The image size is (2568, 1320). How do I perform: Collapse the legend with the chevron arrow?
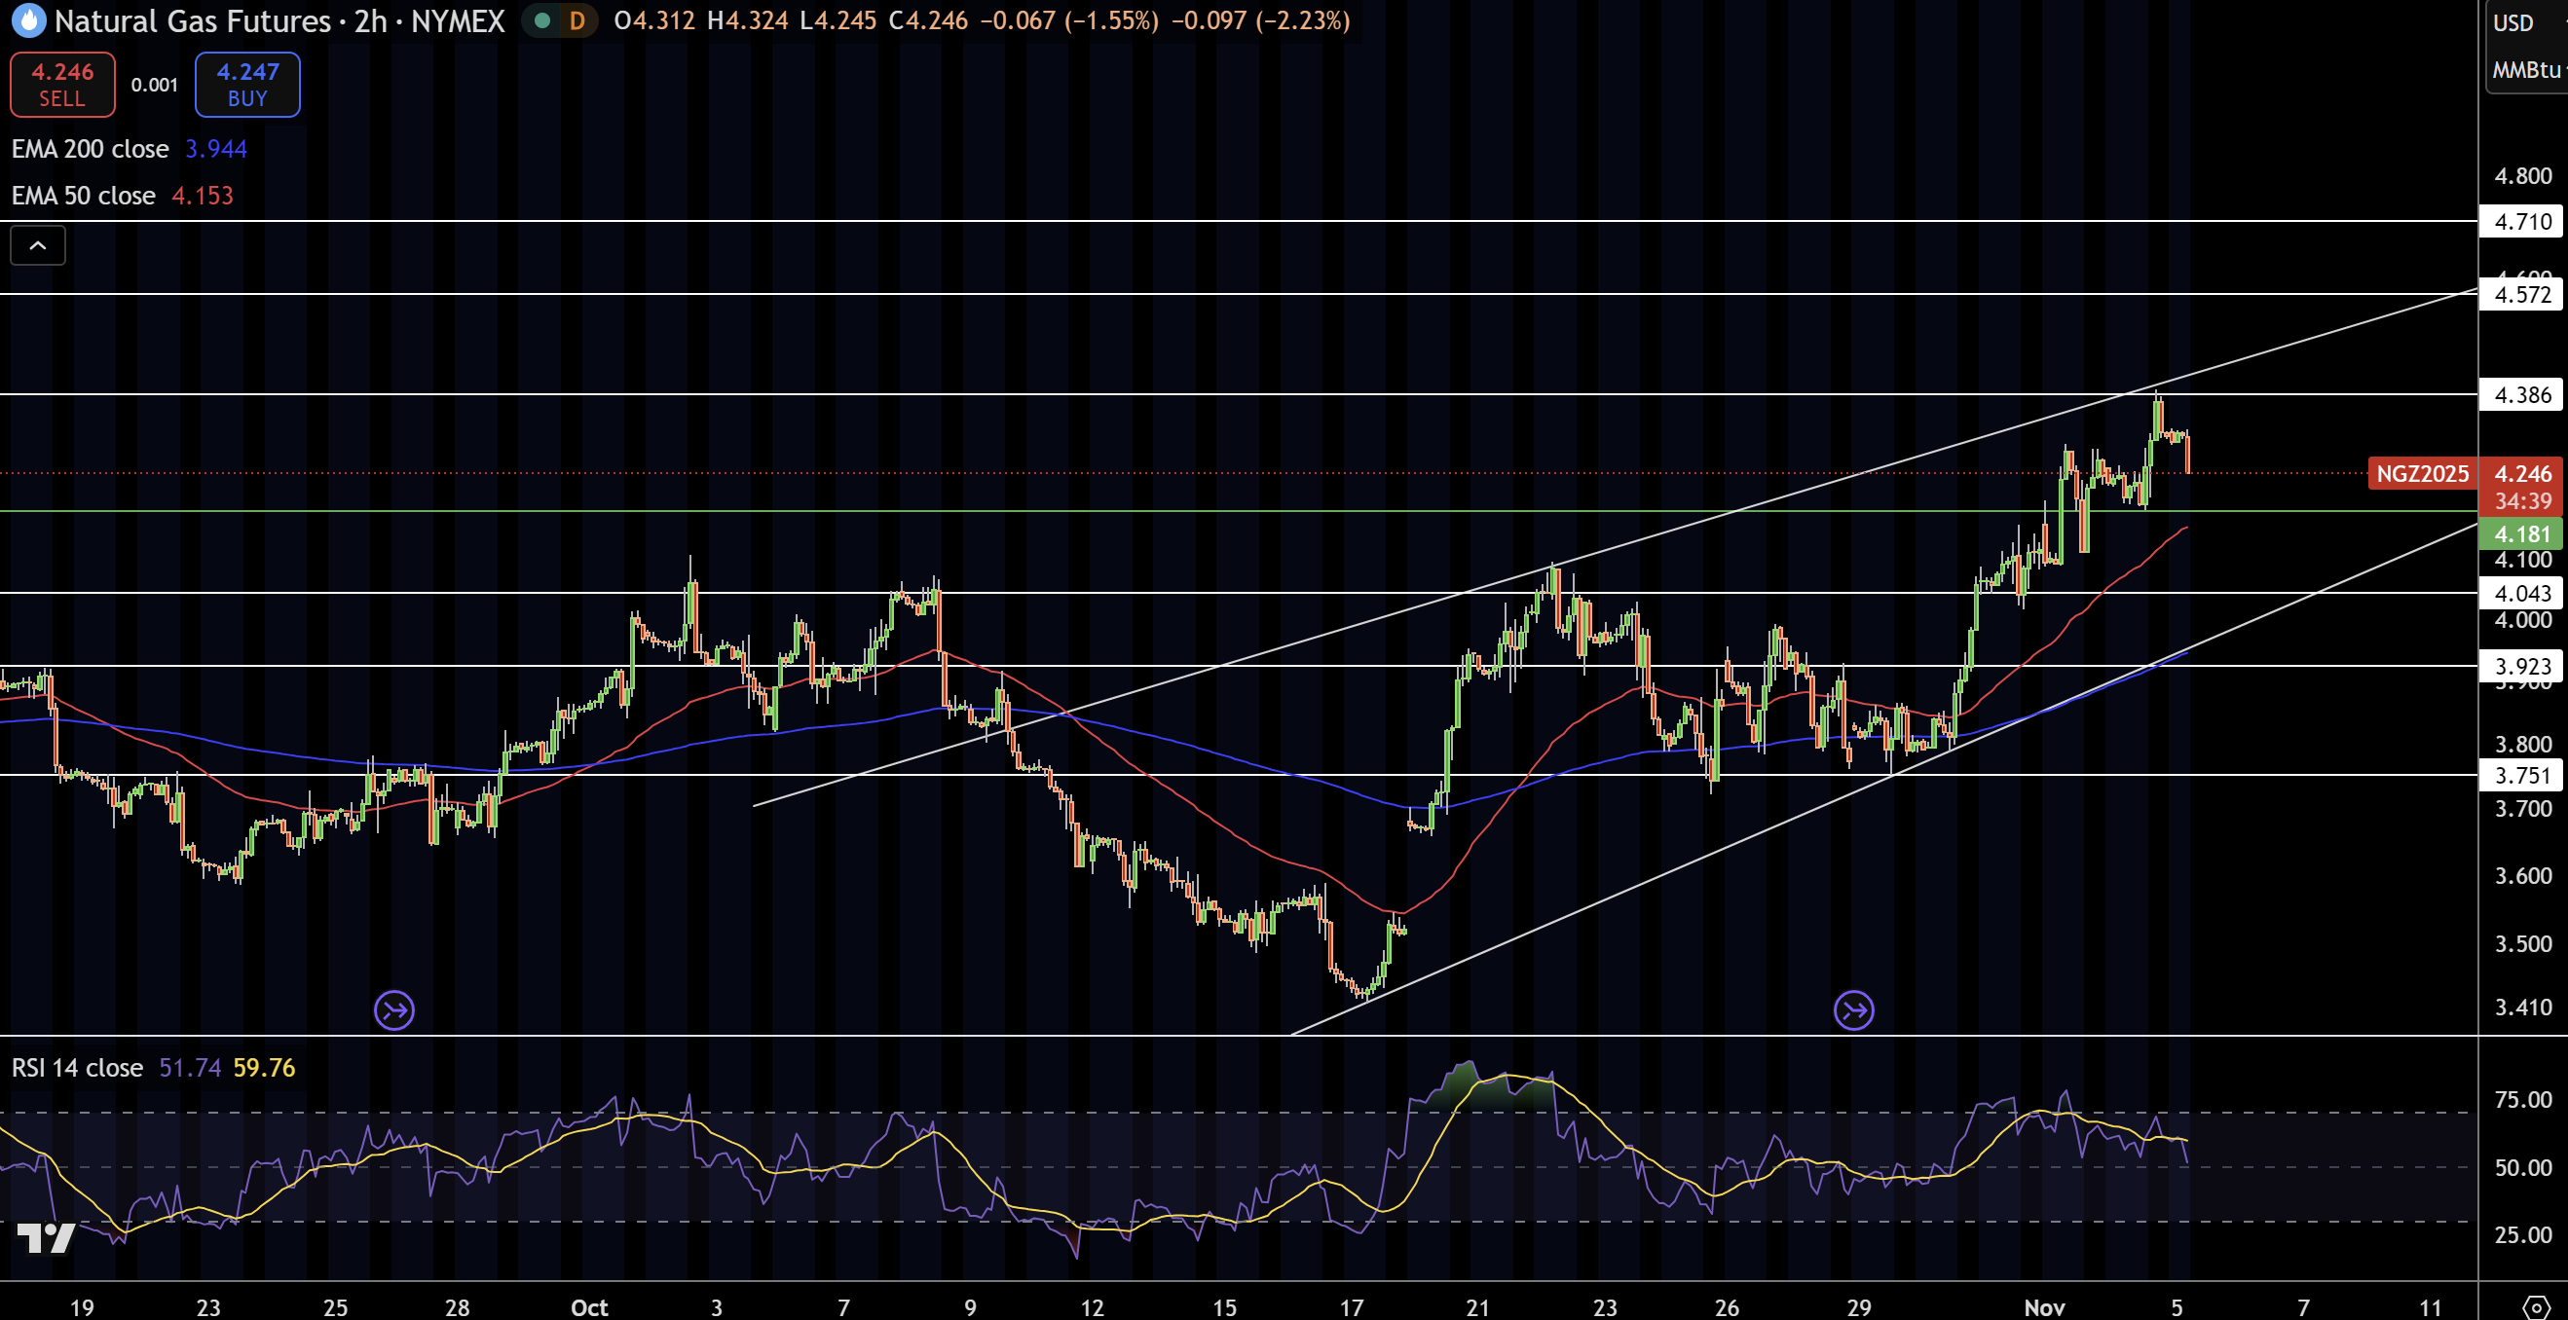37,245
